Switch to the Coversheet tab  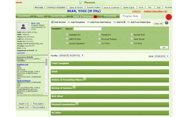(x=24, y=16)
